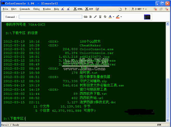The width and height of the screenshot is (171, 127).
Task: Click the scrollbar down arrow
Action: tap(168, 120)
